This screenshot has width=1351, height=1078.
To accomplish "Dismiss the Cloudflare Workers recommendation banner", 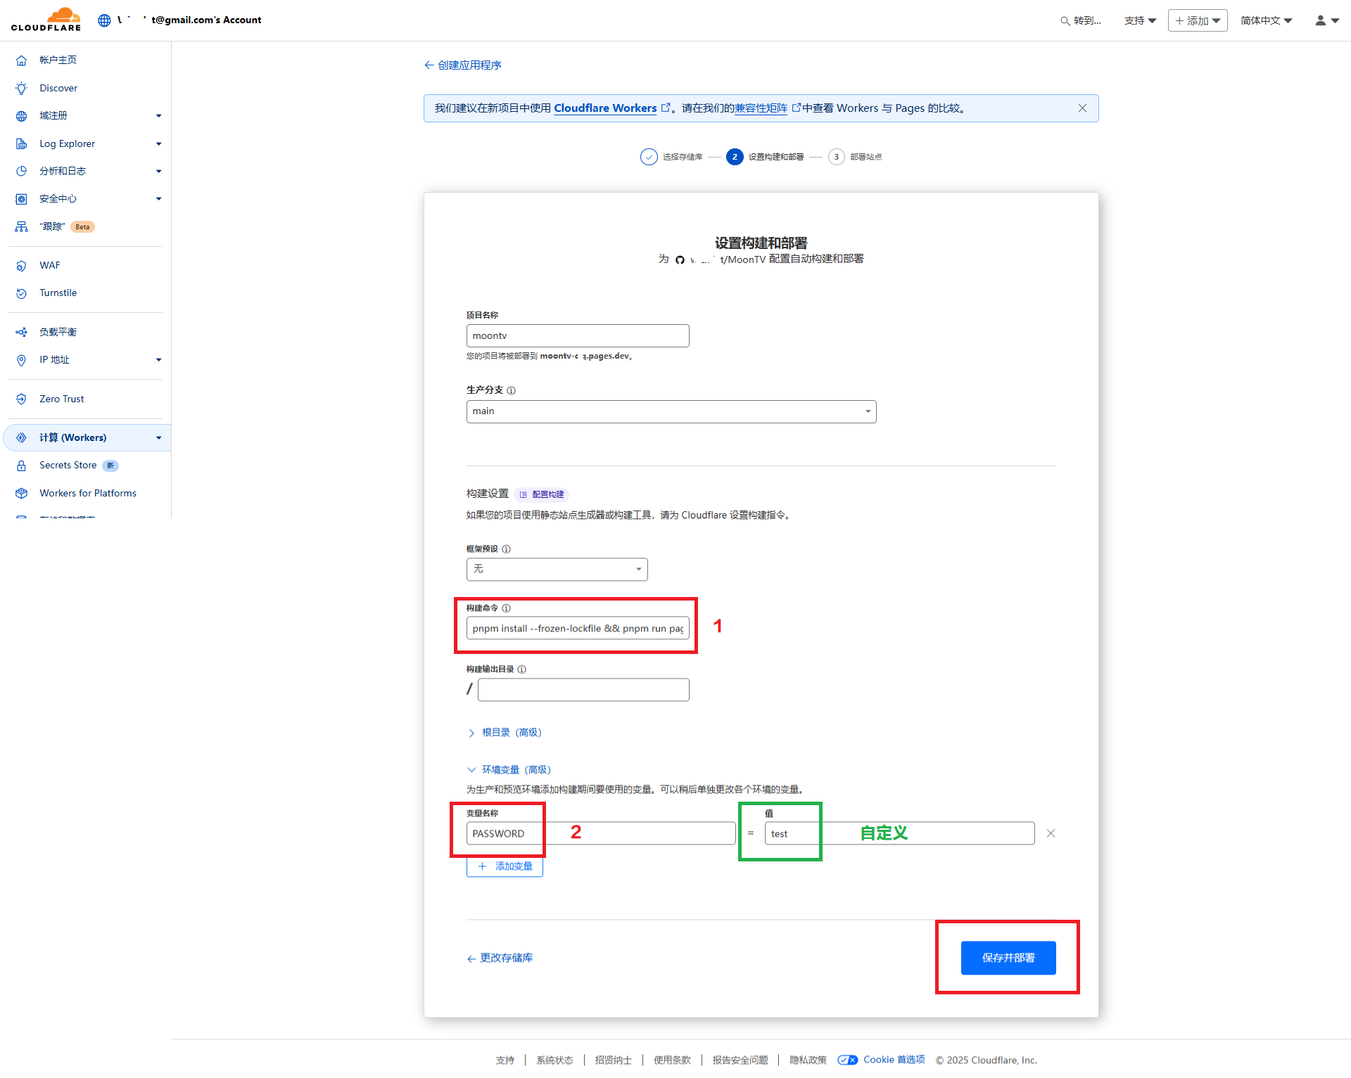I will point(1082,108).
